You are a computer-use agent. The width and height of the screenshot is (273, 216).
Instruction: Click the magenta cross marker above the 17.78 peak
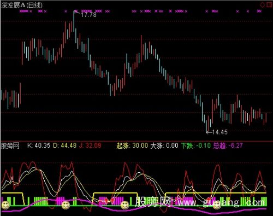[x=76, y=11]
